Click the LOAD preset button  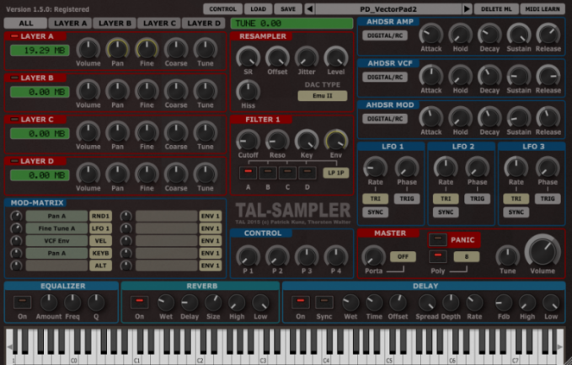[x=258, y=9]
